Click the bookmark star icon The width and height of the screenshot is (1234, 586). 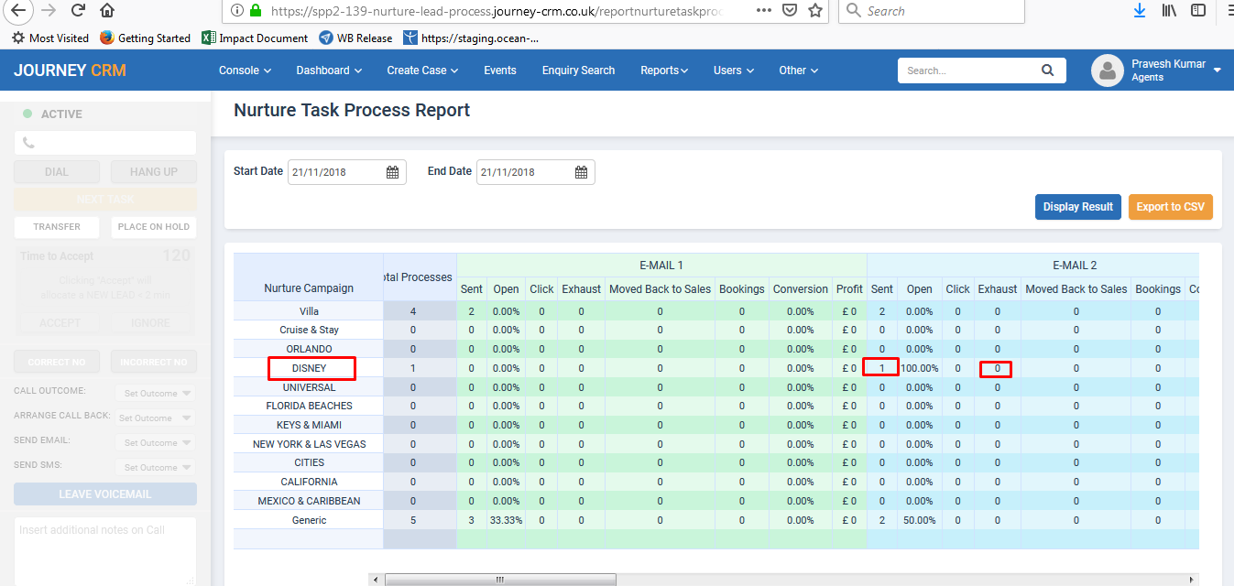tap(816, 11)
